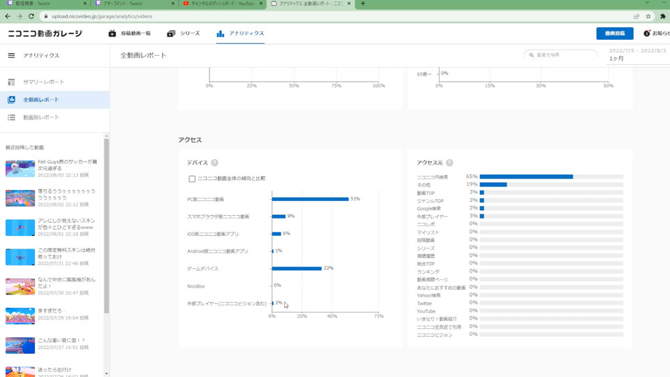Open video なんで中世に扇風機があんだよ！
The height and width of the screenshot is (377, 670).
(66, 283)
